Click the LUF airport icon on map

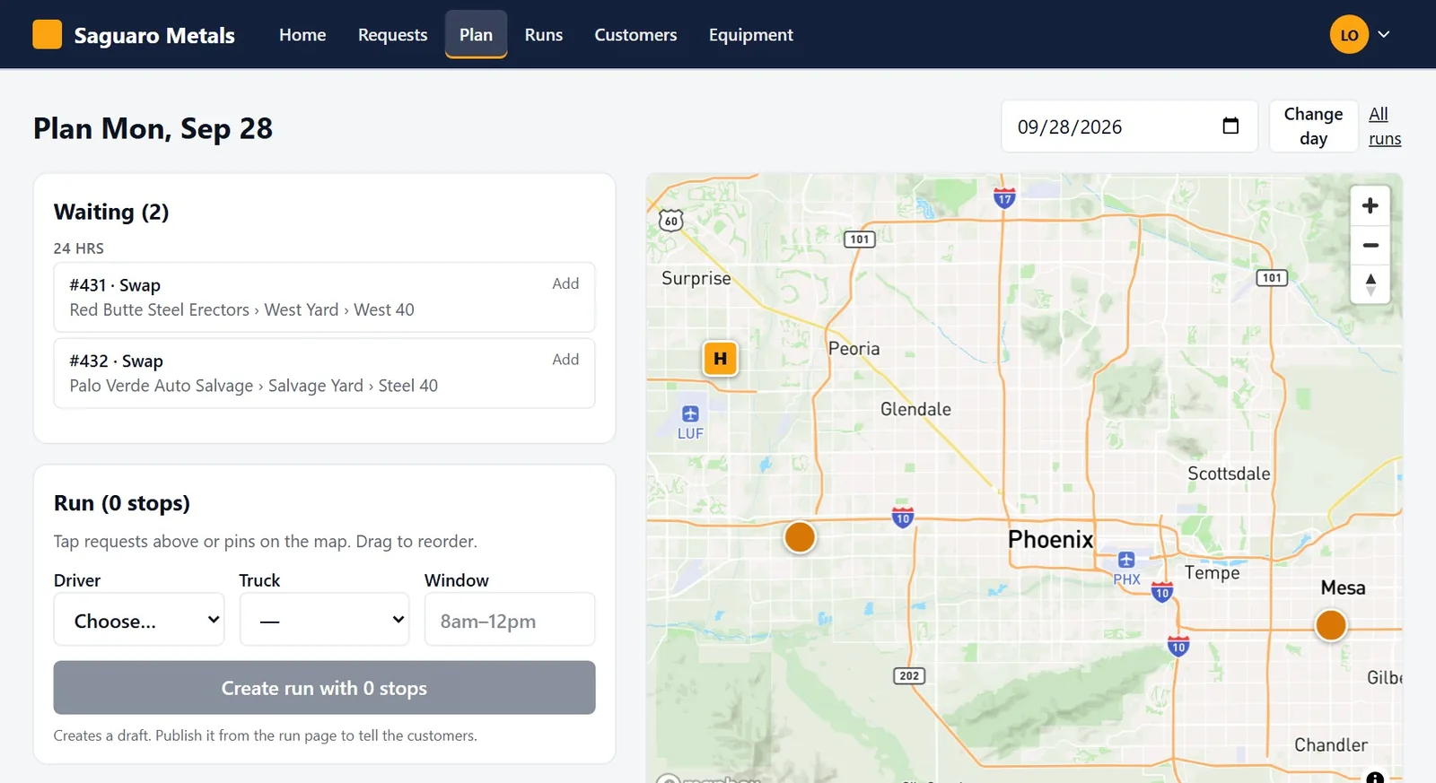click(x=690, y=414)
